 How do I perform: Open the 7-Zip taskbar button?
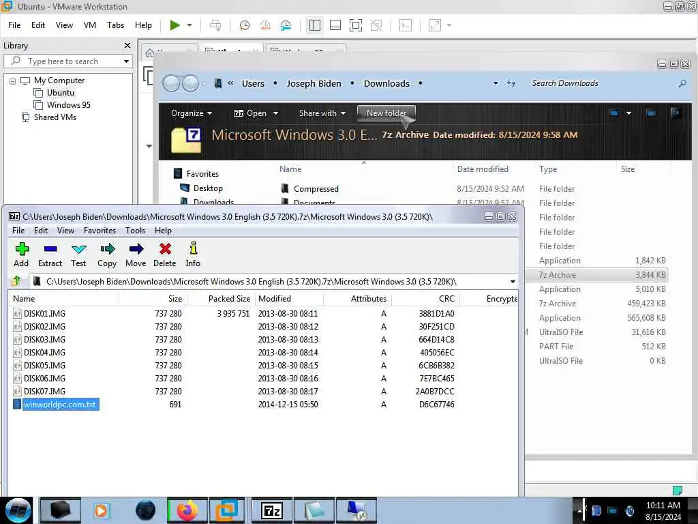[x=272, y=510]
